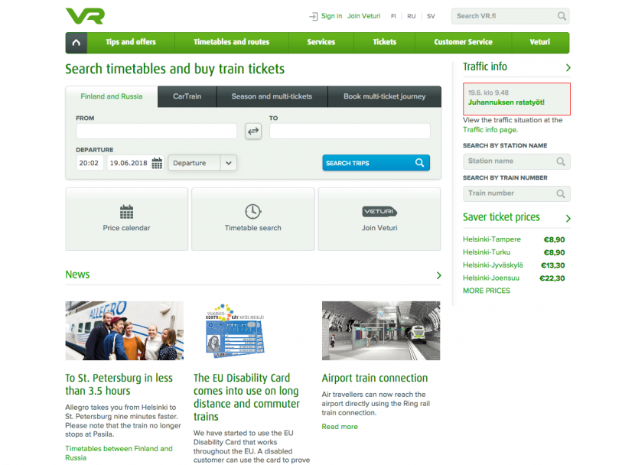Select Season and multi-tickets tab

(272, 97)
